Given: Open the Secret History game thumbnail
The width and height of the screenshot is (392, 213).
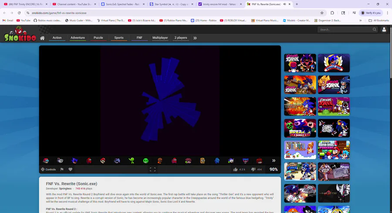Looking at the screenshot, I should click(334, 172).
